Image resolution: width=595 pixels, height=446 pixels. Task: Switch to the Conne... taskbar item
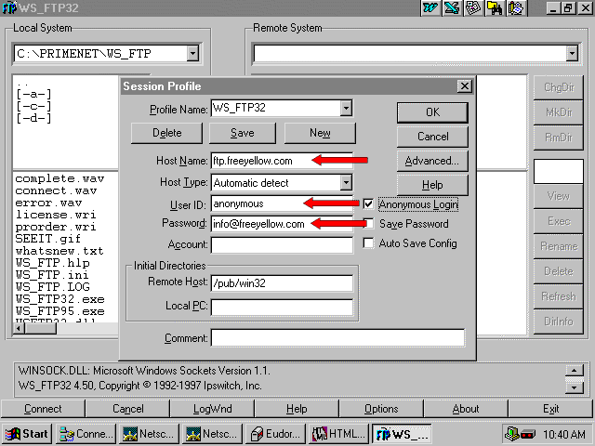tap(86, 434)
